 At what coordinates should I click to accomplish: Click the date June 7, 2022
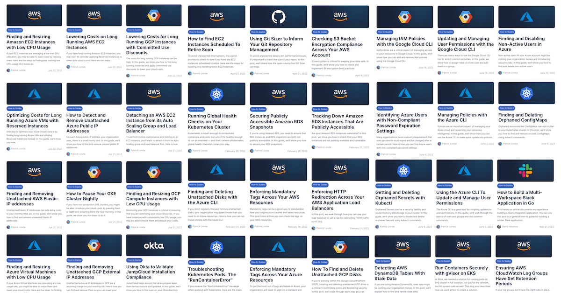point(488,144)
